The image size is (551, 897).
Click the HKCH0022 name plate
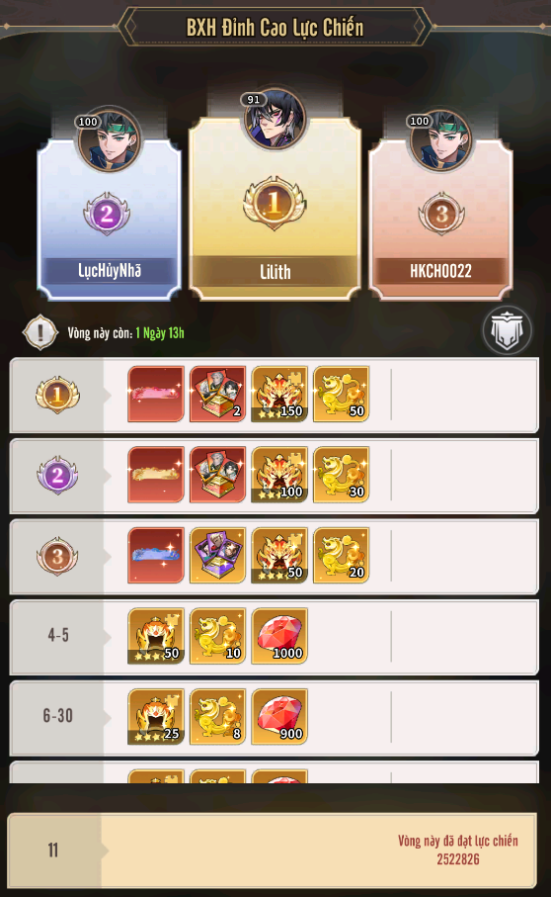440,271
